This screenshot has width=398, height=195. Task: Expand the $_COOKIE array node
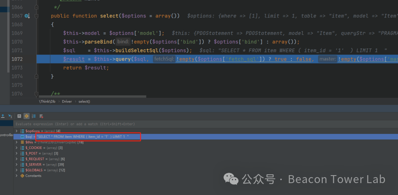[17, 148]
